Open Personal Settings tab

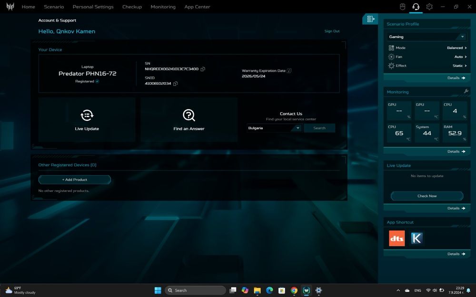93,7
